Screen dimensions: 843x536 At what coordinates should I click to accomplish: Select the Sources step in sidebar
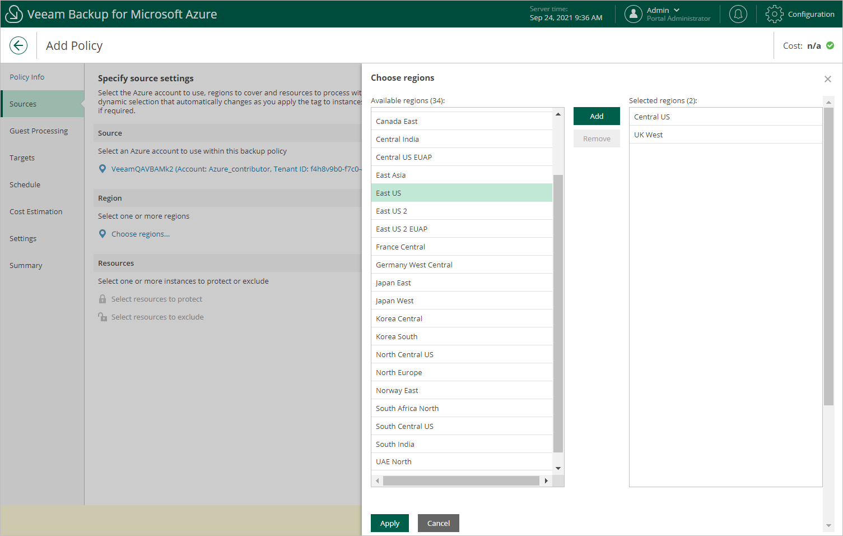pyautogui.click(x=43, y=104)
